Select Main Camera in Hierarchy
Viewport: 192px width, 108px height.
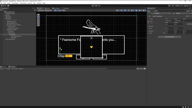11,13
